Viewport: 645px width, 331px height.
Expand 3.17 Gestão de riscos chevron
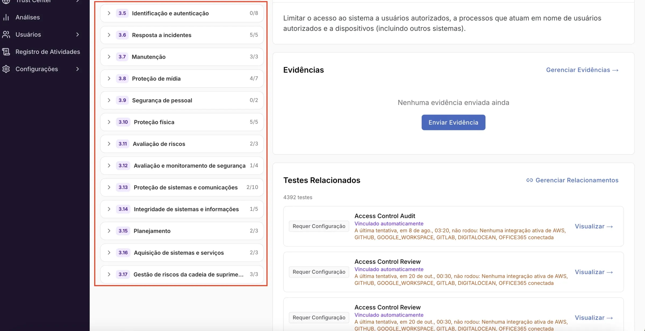(109, 274)
